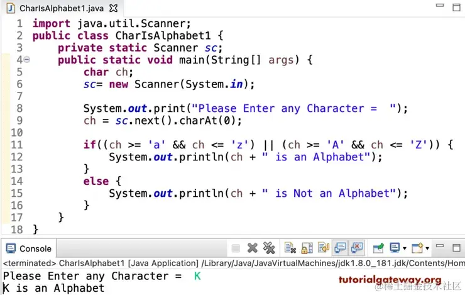Minimize the Console panel

pos(440,246)
